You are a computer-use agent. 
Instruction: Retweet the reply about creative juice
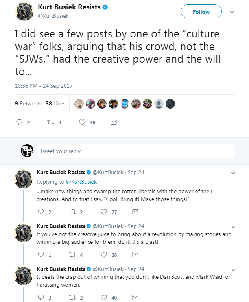coord(72,255)
